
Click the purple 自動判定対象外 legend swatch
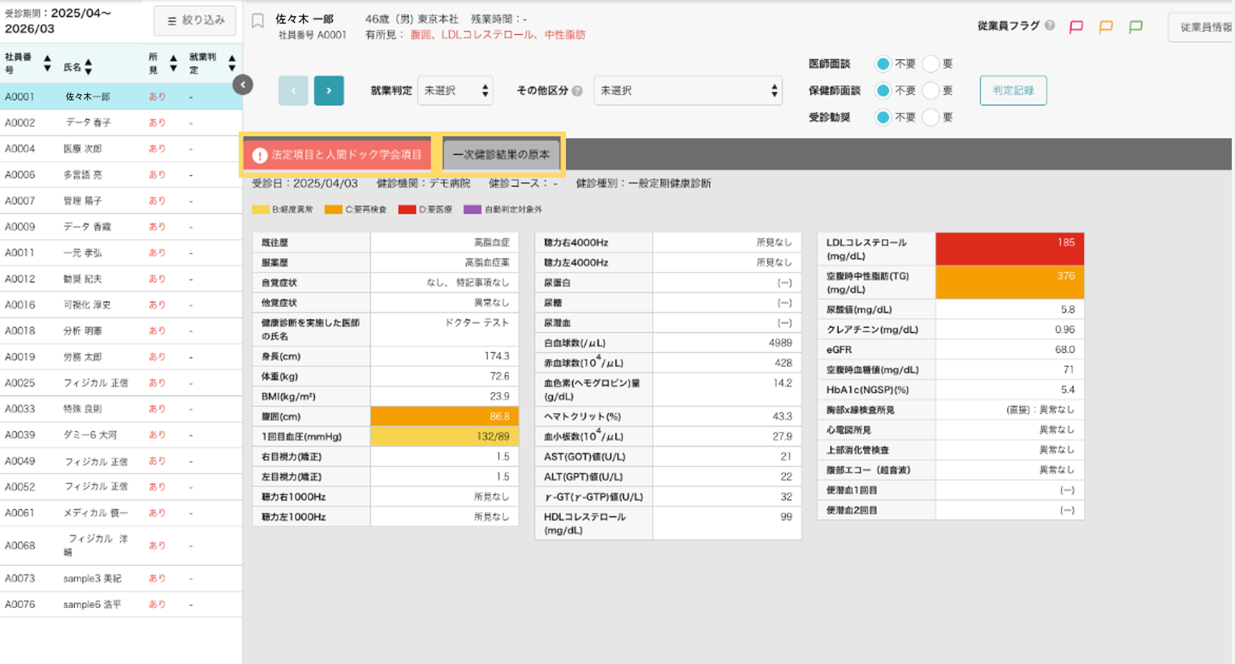[472, 209]
